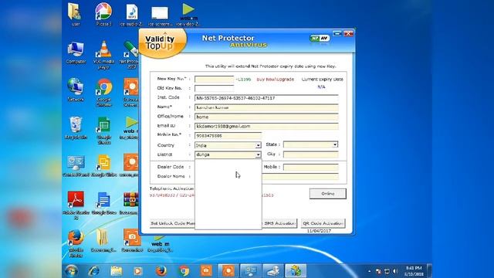Screen dimensions: 494x278
Task: Switch to Chrome on the taskbar
Action: pos(184,271)
